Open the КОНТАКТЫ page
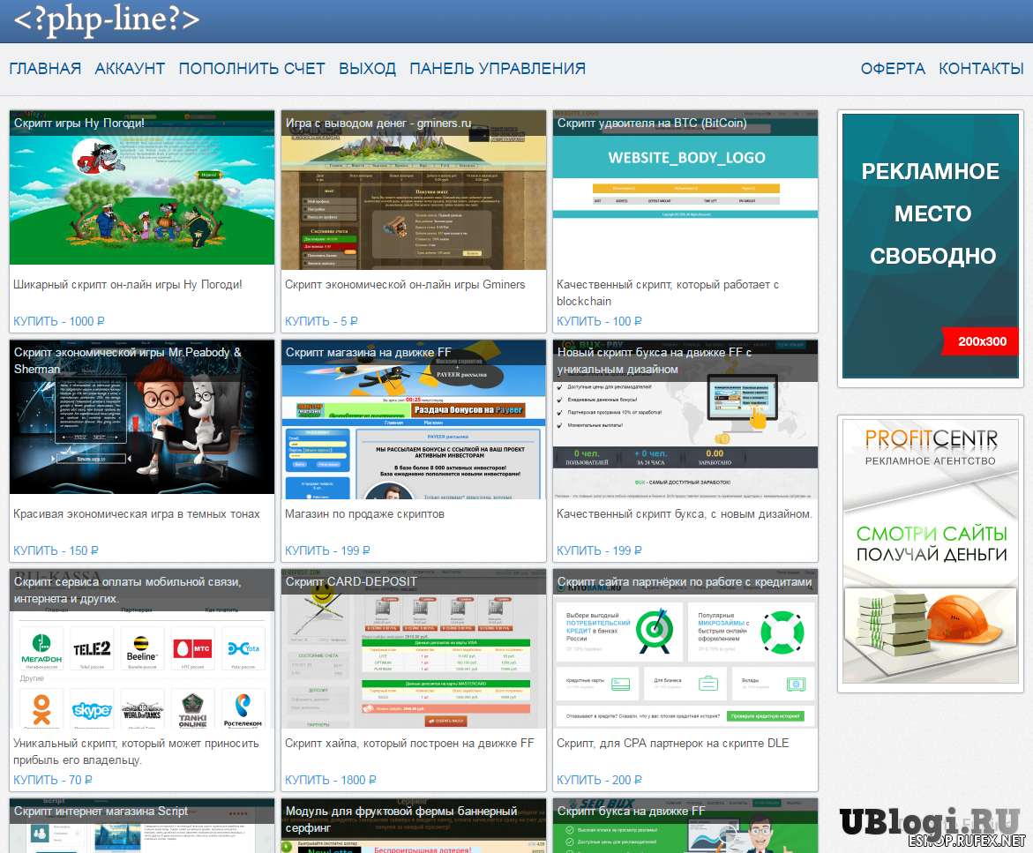Viewport: 1033px width, 853px height. click(x=981, y=69)
